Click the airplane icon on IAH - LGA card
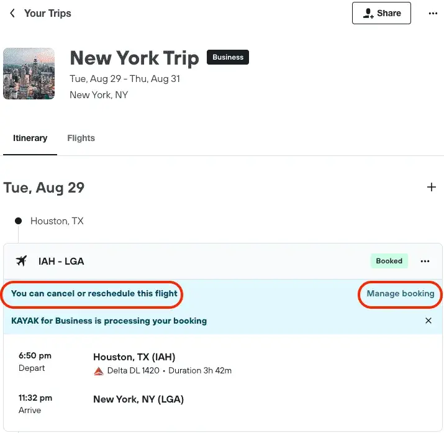Viewport: 444px width, 433px height. 21,261
